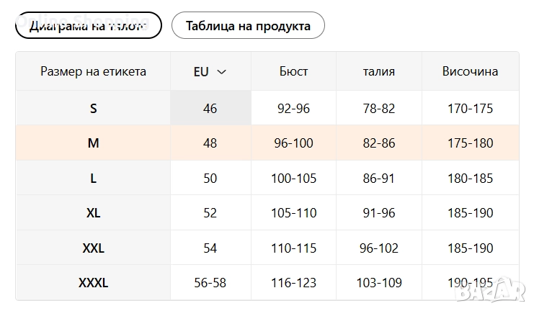
Task: Click the талия column header
Action: pos(379,71)
